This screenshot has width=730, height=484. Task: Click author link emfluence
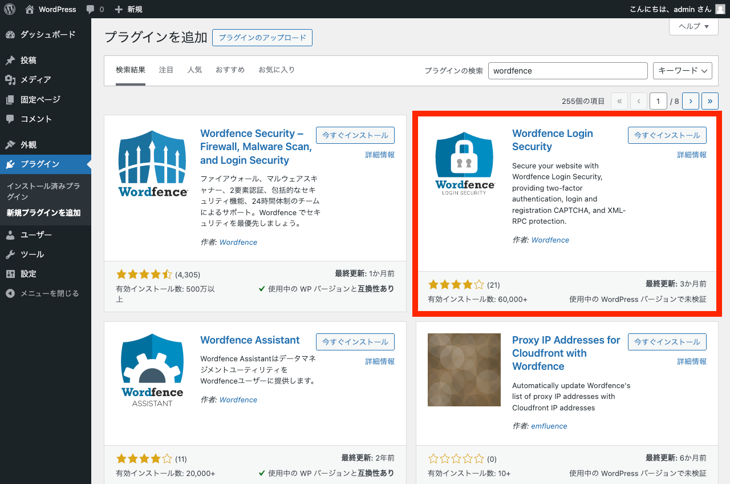pos(549,426)
